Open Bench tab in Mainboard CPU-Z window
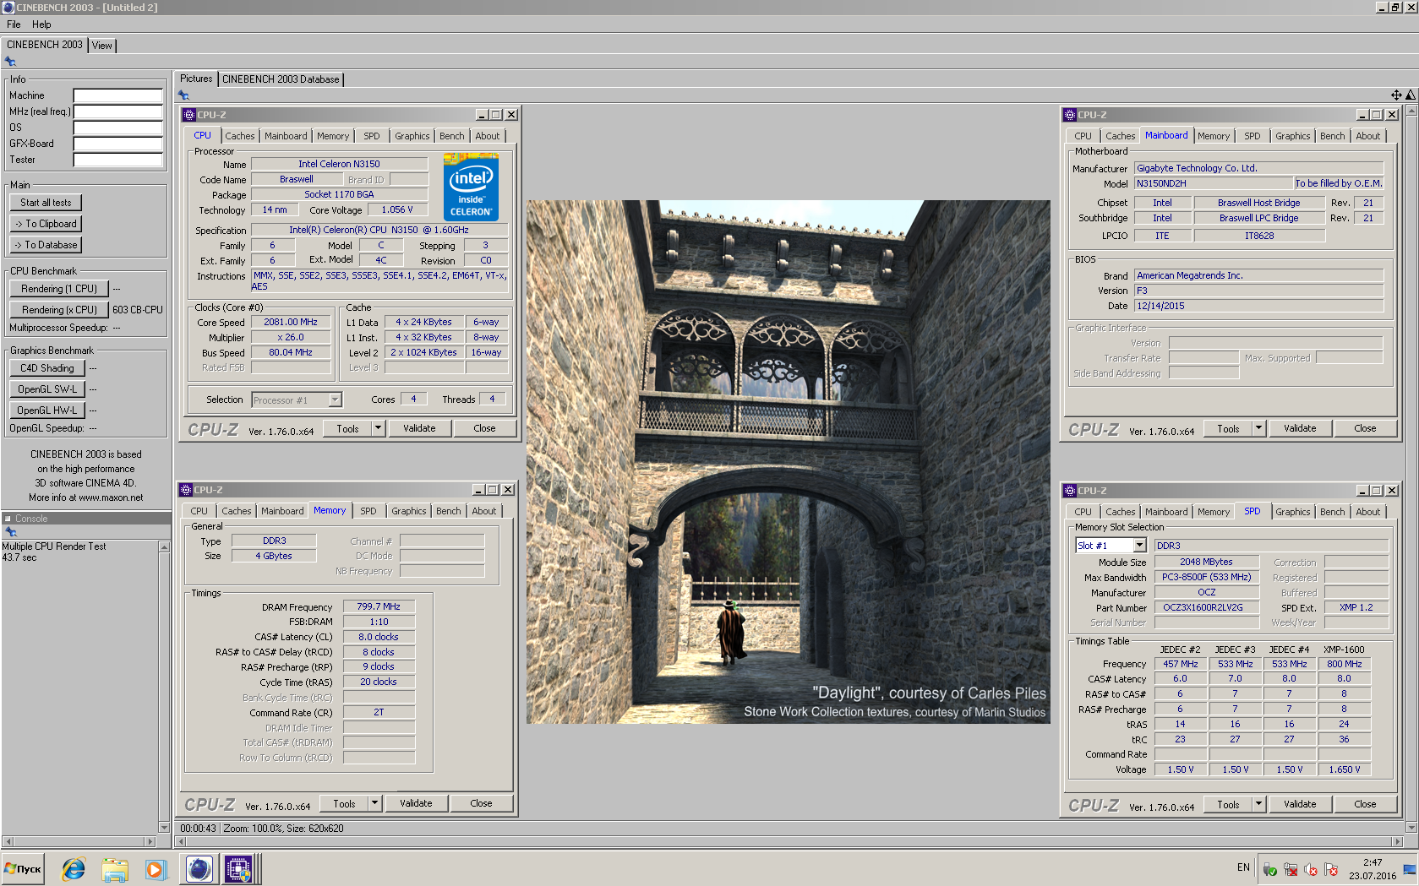Image resolution: width=1419 pixels, height=886 pixels. pyautogui.click(x=1332, y=136)
